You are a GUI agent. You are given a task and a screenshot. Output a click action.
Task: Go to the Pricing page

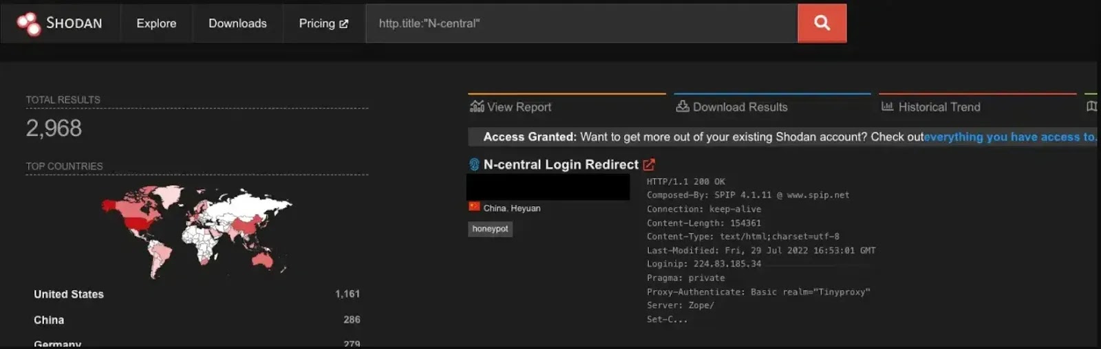pyautogui.click(x=317, y=23)
